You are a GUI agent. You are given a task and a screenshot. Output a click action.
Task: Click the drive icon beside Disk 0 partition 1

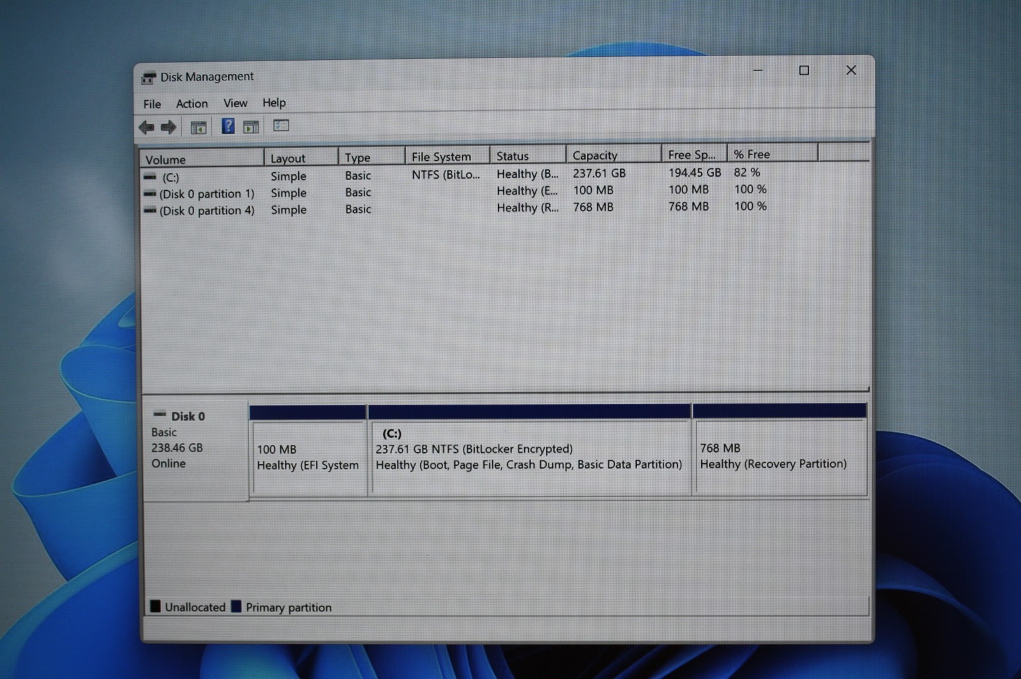point(150,193)
